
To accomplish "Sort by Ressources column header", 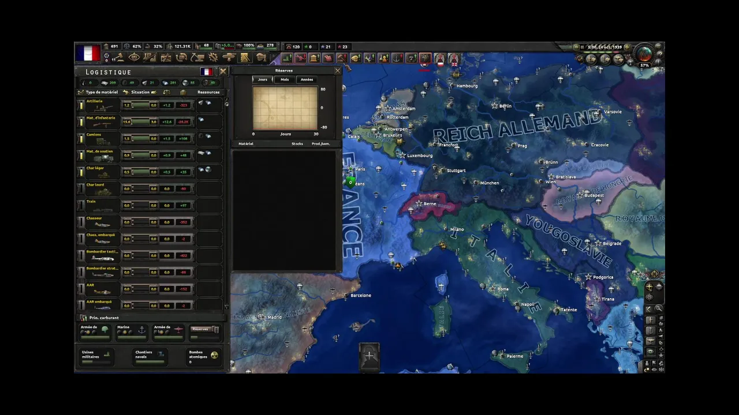I will 208,92.
